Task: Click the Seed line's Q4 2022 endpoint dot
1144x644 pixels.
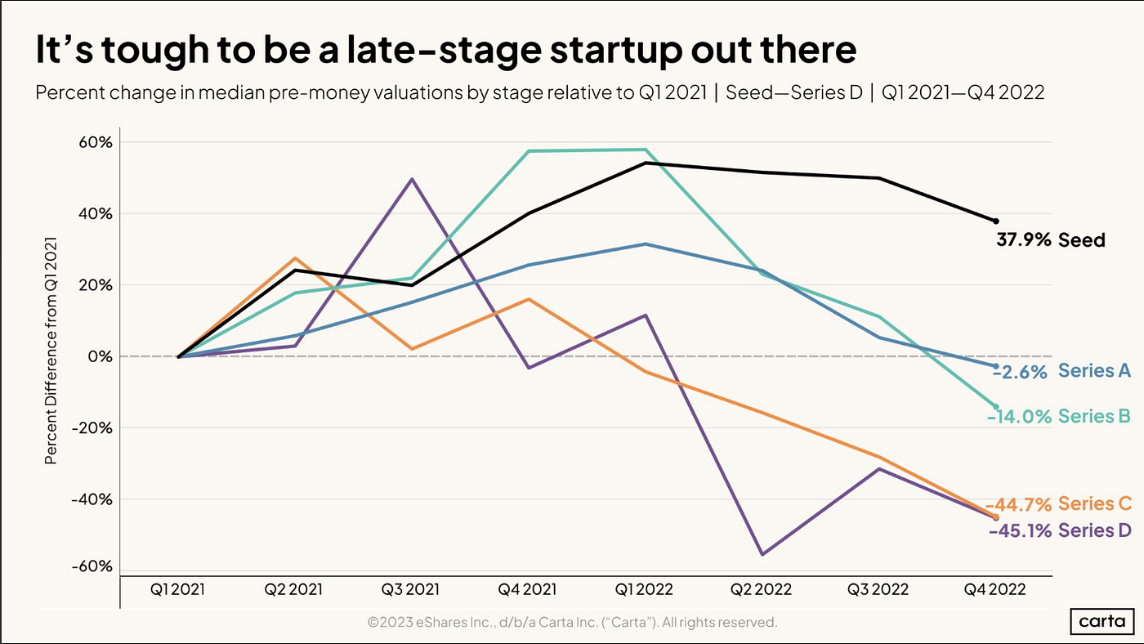Action: (995, 221)
